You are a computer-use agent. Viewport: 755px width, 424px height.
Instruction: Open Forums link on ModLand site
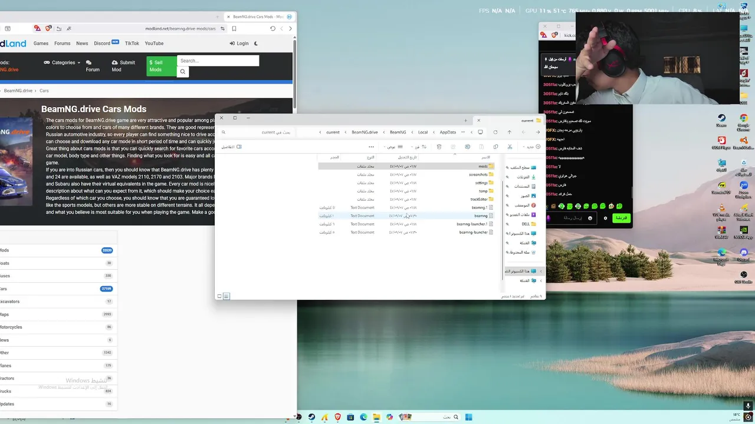click(62, 44)
